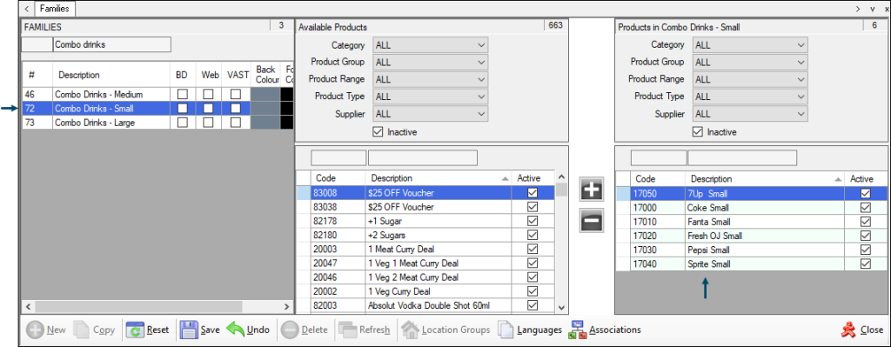Uncheck Active for Coke Small
The height and width of the screenshot is (347, 891).
(866, 207)
